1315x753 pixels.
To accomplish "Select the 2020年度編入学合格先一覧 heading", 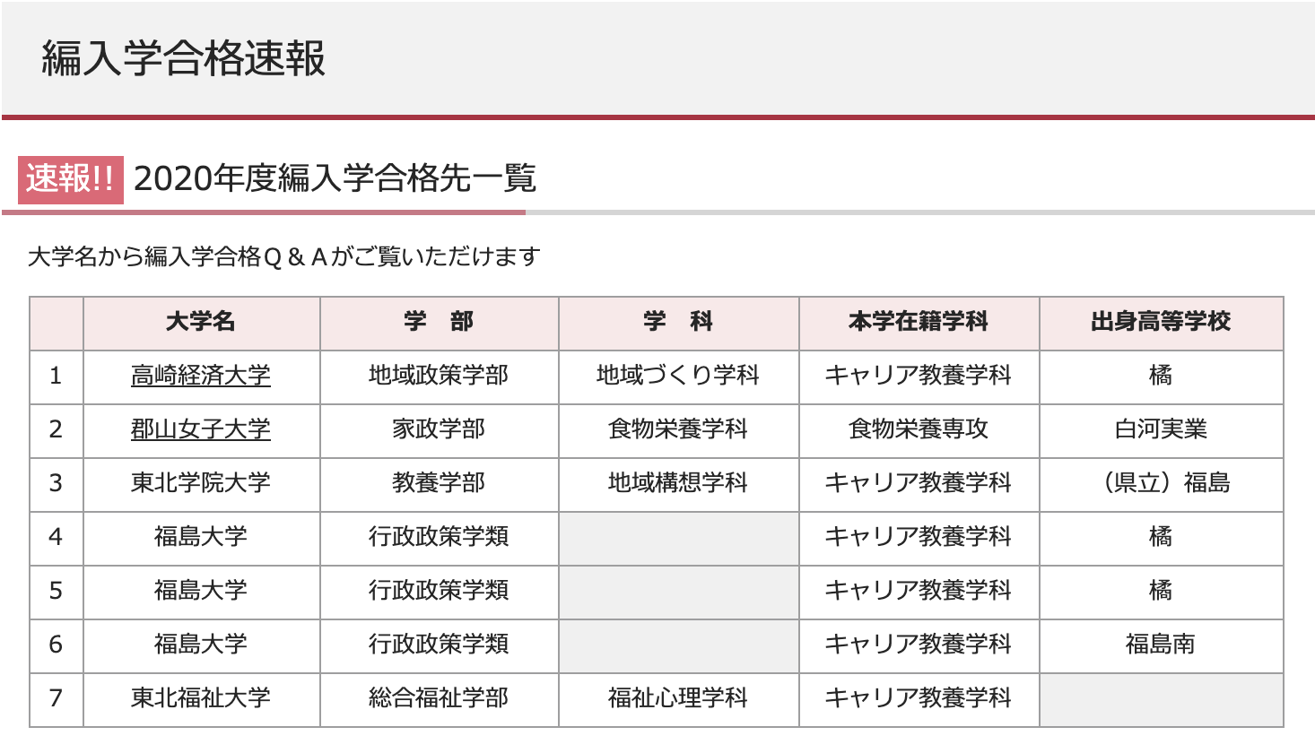I will click(x=335, y=178).
